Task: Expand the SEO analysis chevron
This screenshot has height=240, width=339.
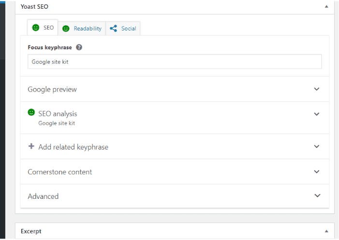Action: click(x=317, y=114)
